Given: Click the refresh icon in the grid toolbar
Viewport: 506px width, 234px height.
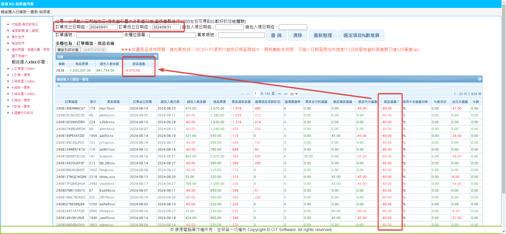Looking at the screenshot, I should point(59,86).
